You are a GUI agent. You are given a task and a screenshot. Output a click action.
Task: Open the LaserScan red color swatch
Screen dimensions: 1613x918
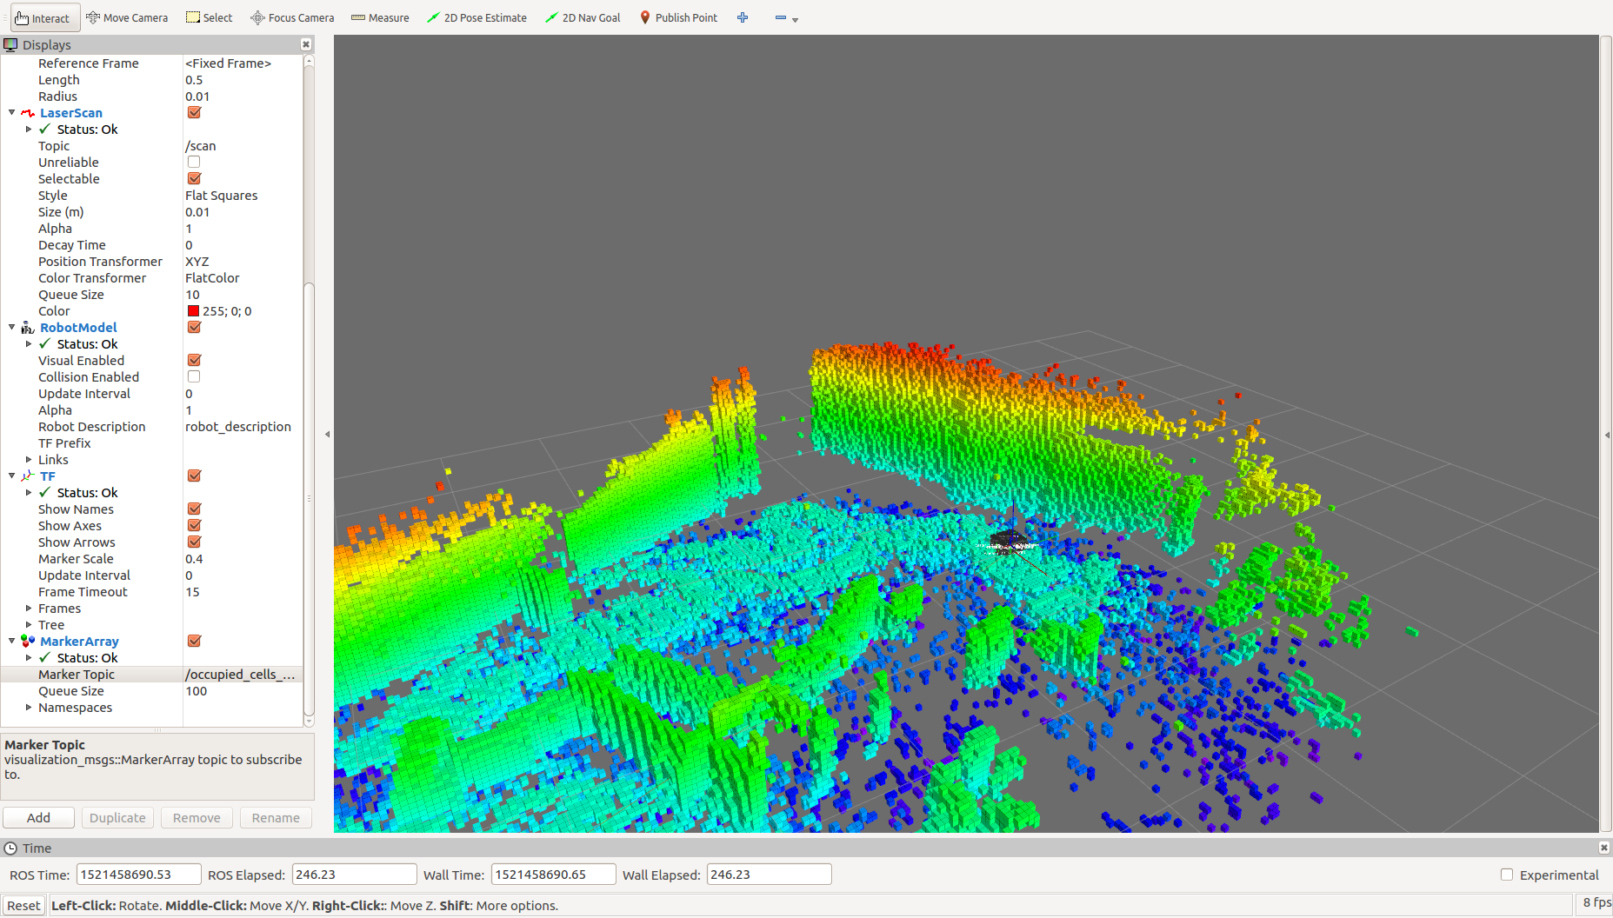tap(193, 311)
